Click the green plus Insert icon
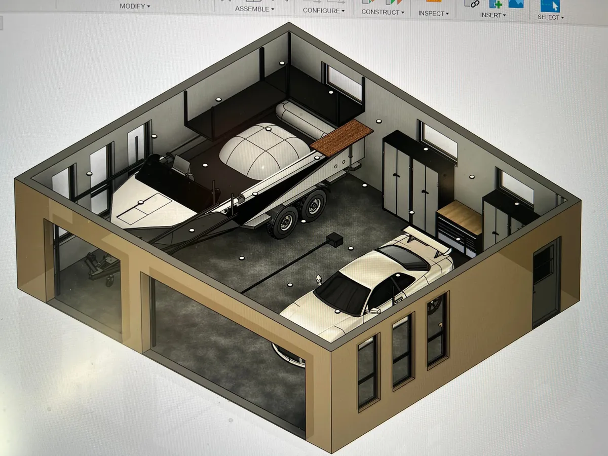The image size is (608, 456). [495, 4]
